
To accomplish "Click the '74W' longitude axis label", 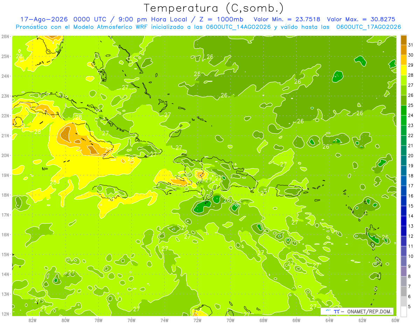I will 164,320.
